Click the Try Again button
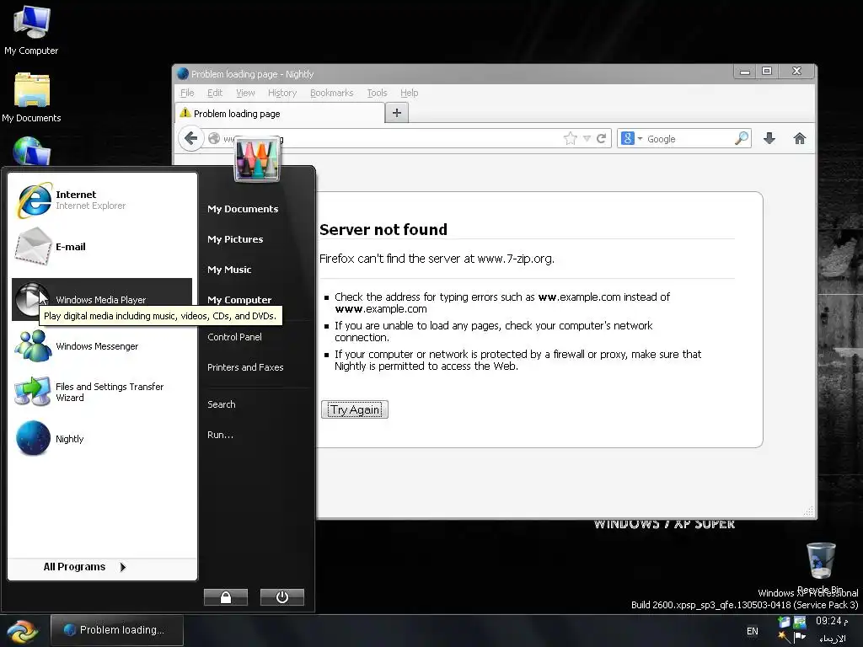This screenshot has width=863, height=647. tap(355, 409)
